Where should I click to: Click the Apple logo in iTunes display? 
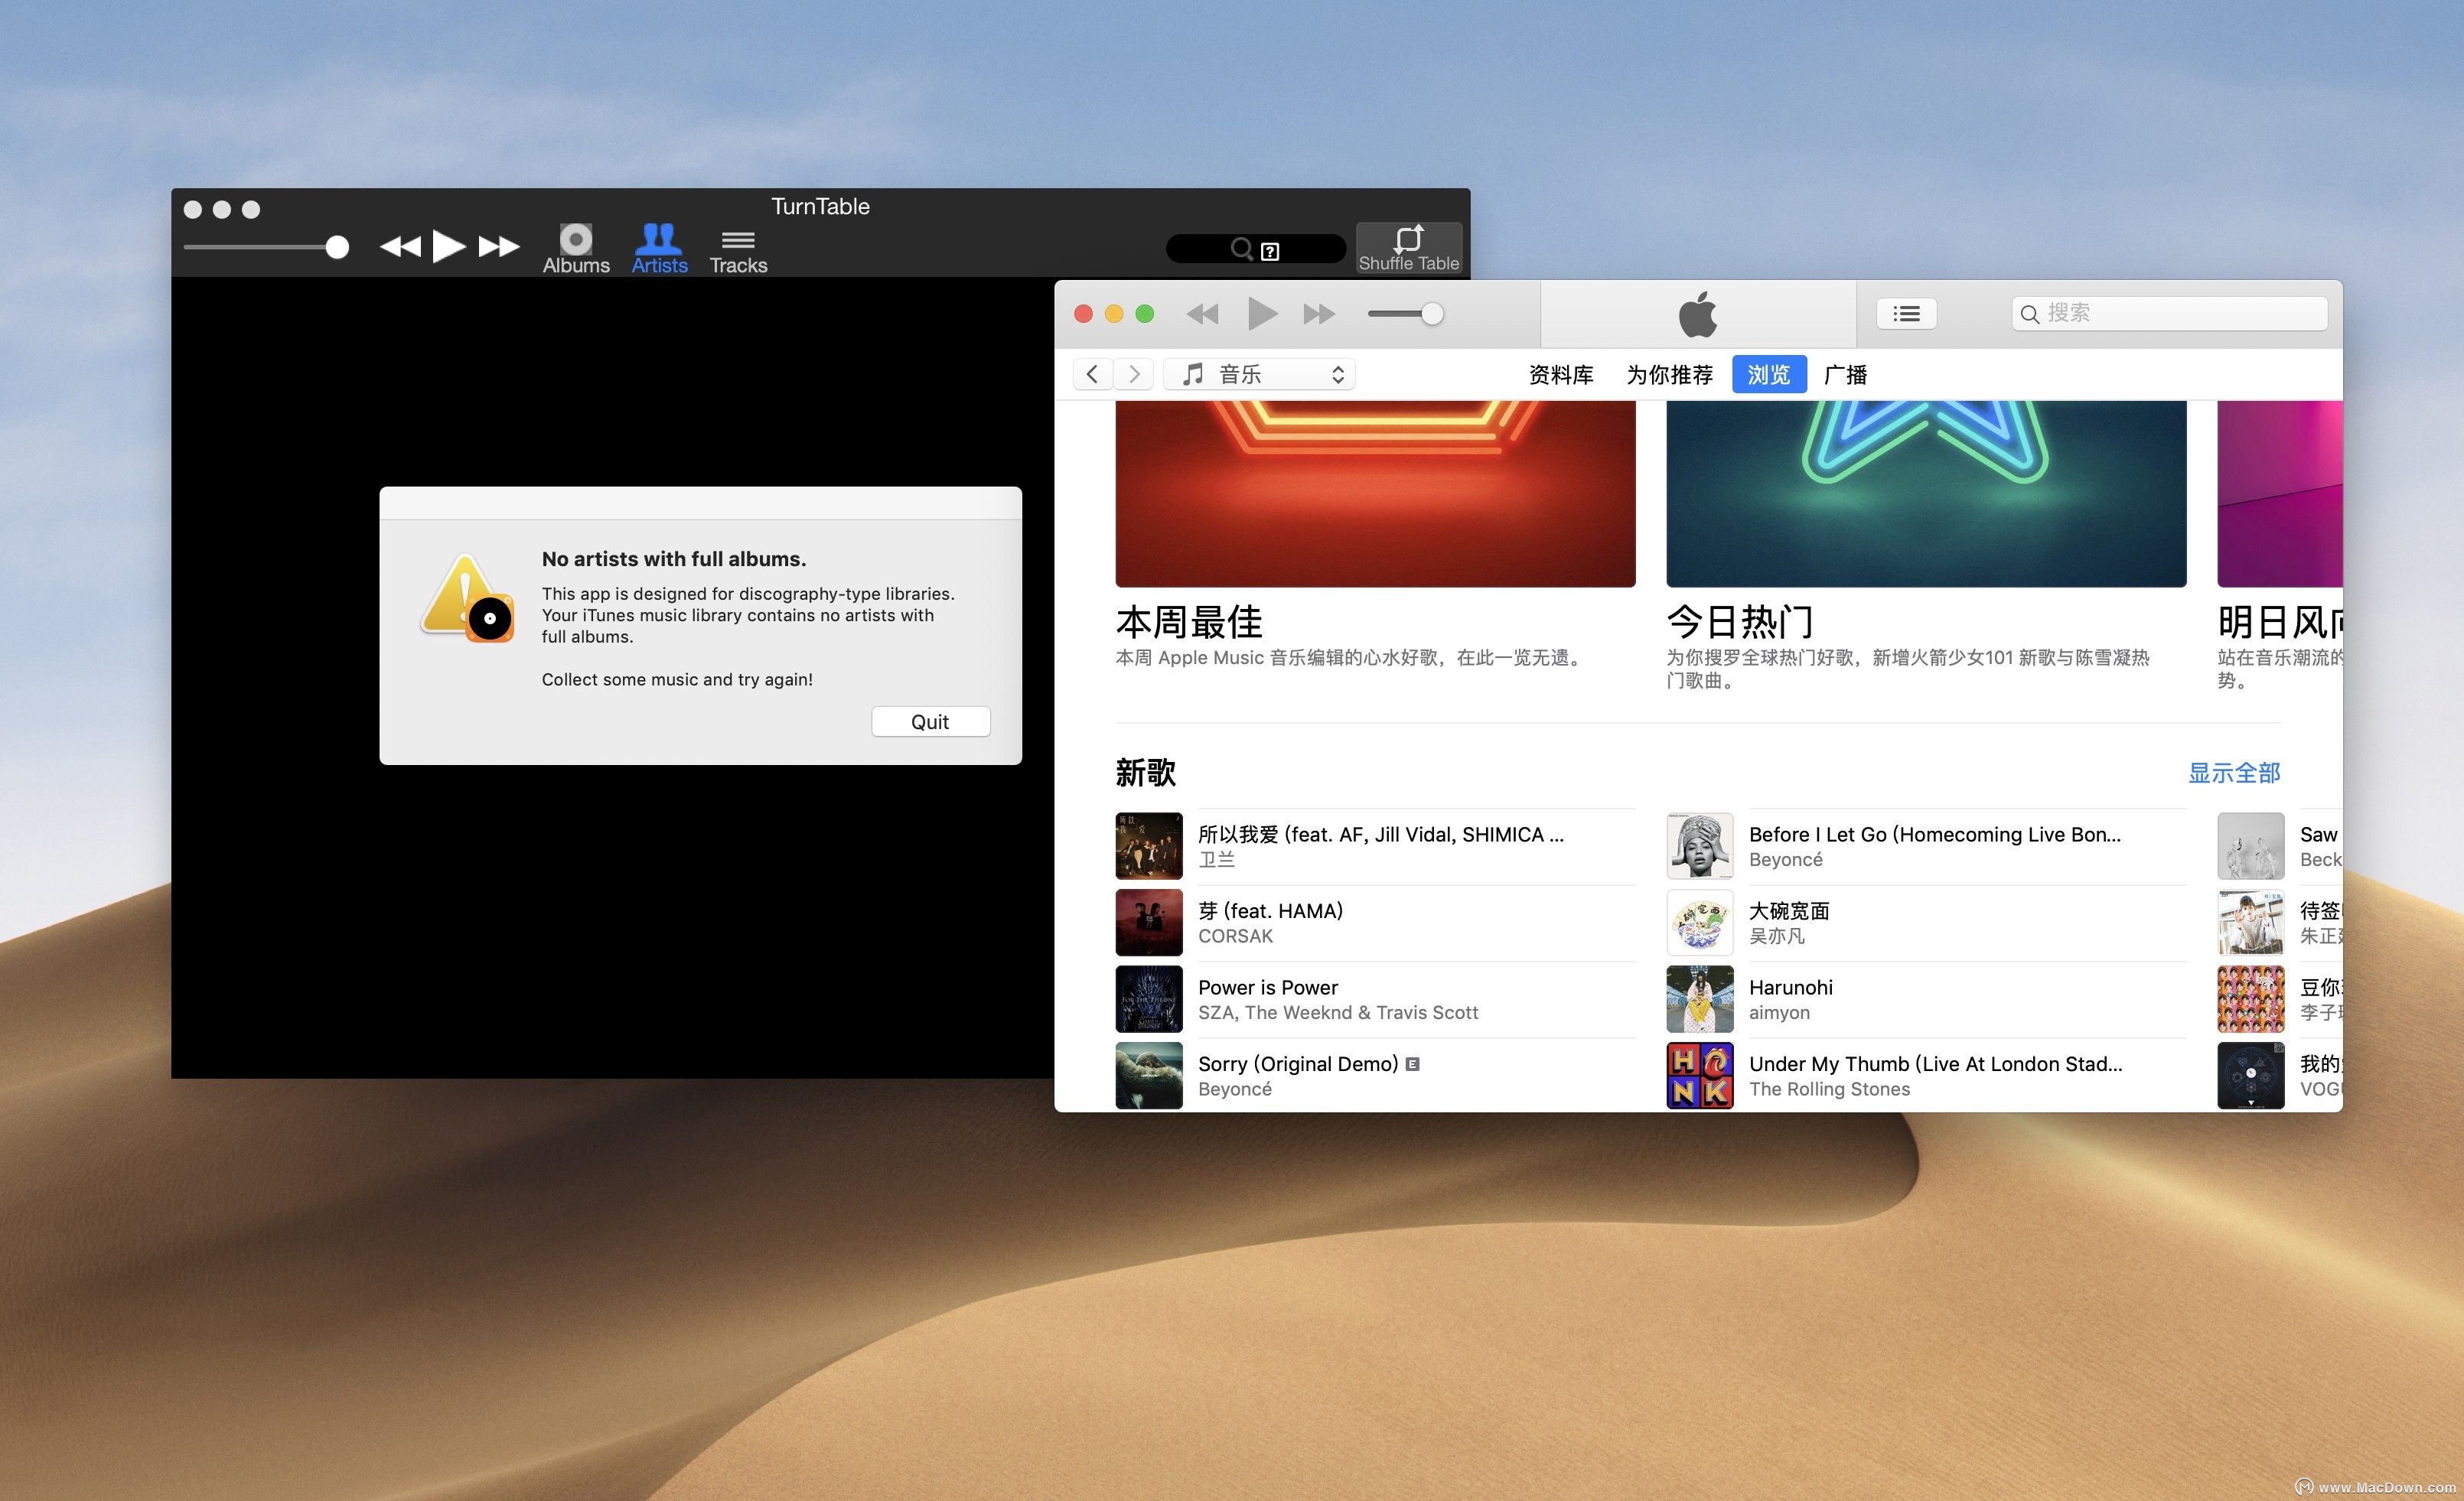point(1698,314)
